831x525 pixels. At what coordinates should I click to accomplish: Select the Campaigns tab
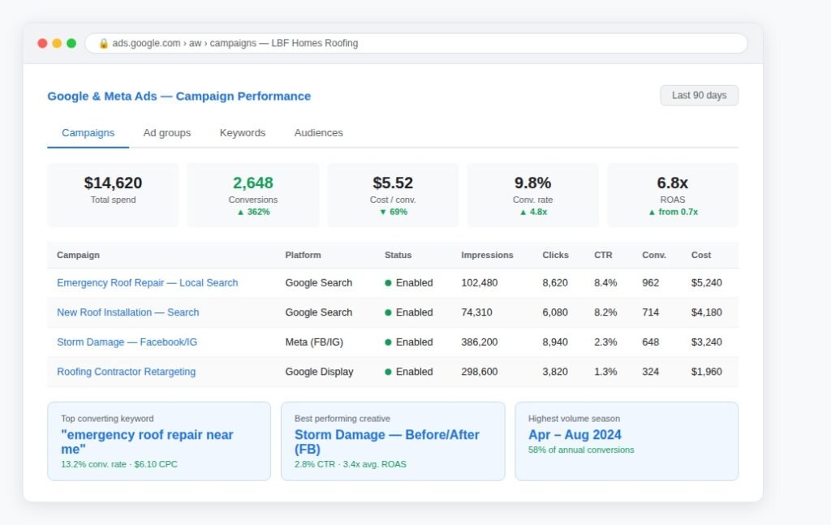[x=88, y=133]
